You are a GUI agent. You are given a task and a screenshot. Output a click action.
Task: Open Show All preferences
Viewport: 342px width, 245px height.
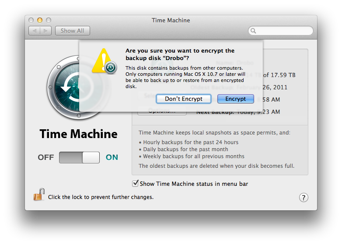[73, 31]
